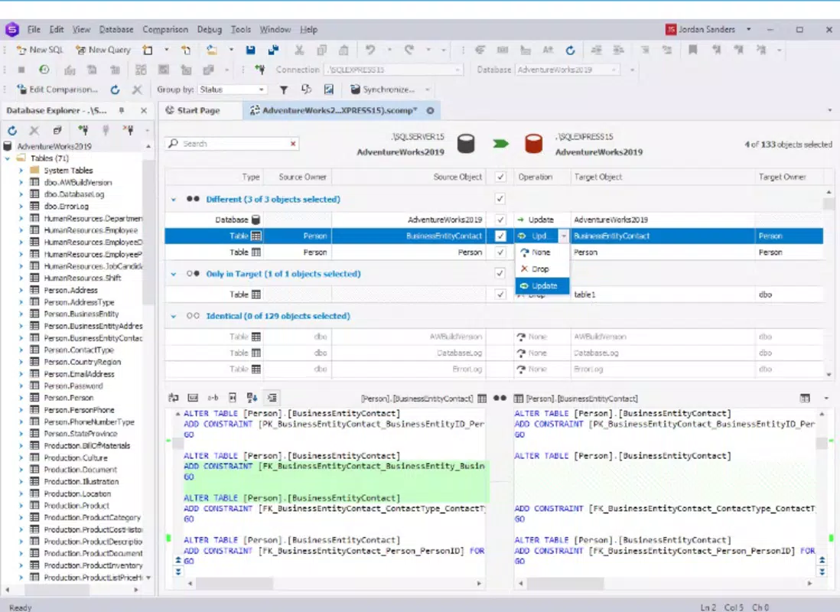
Task: Click Refresh icon in Database Explorer
Action: (12, 130)
